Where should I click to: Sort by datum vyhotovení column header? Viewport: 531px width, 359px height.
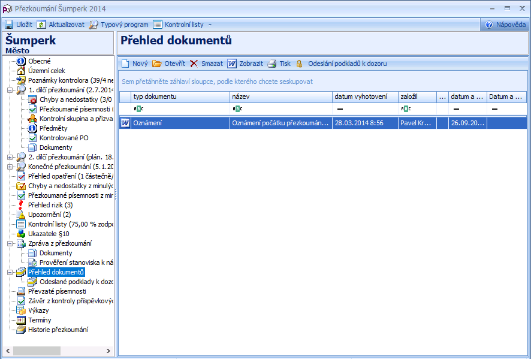[365, 97]
